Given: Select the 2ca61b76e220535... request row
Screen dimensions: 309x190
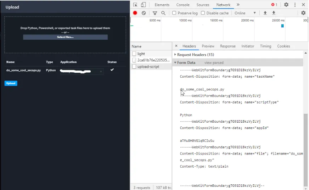Looking at the screenshot, I should coord(151,60).
